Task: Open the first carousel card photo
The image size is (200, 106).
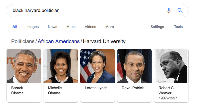Action: coord(24,66)
